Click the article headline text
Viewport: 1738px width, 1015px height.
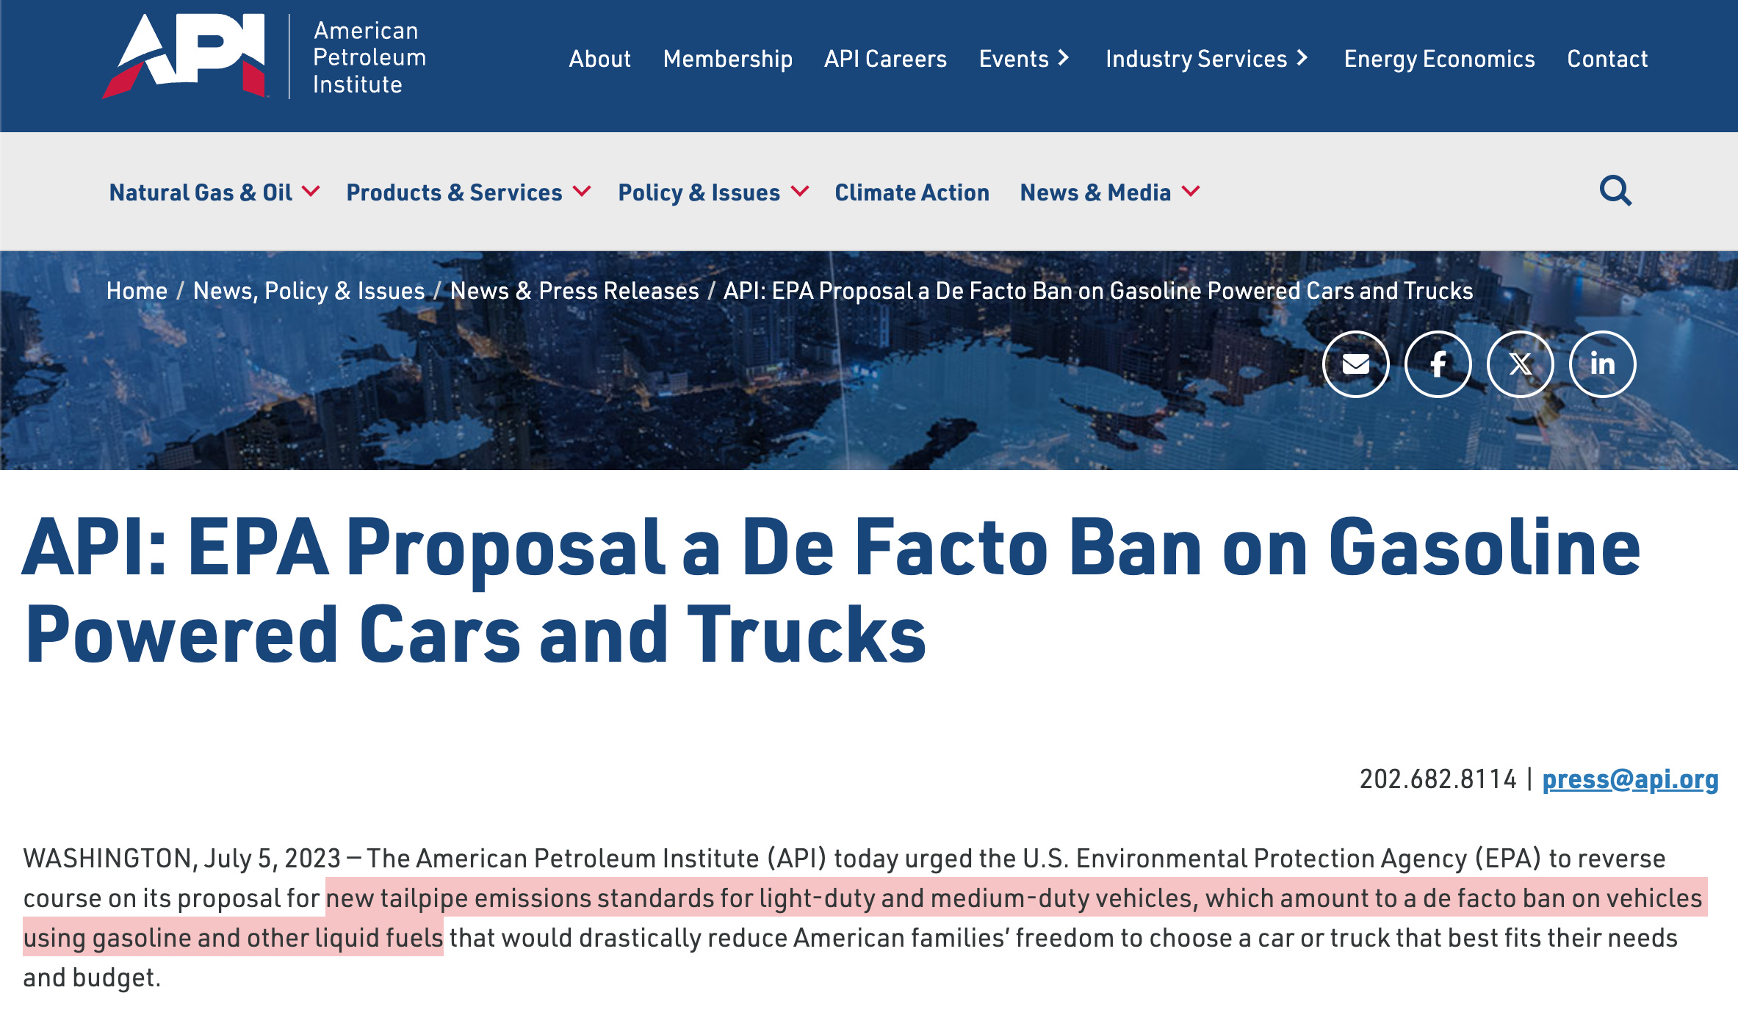tap(831, 590)
